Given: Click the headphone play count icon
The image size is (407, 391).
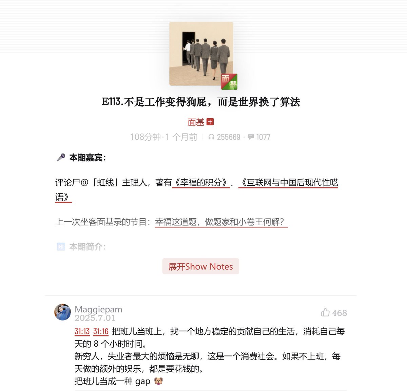Looking at the screenshot, I should tap(211, 137).
